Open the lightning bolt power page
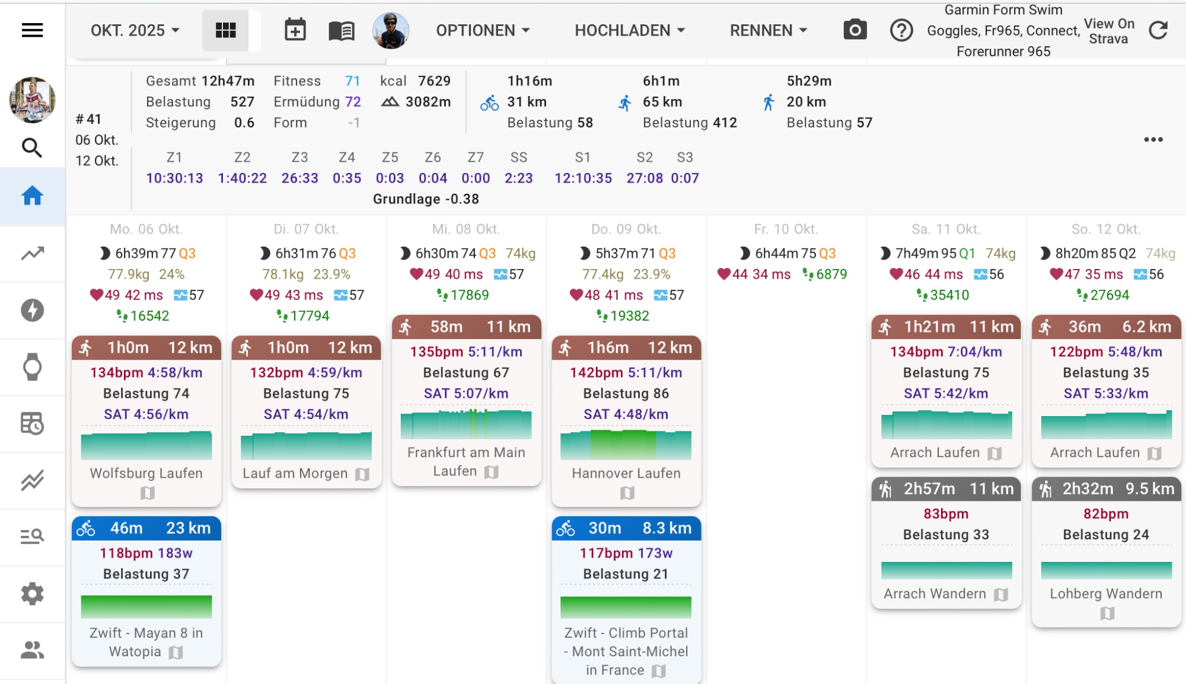Viewport: 1186px width, 684px height. coord(32,310)
